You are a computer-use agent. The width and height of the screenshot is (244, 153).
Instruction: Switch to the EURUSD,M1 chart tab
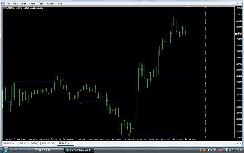tap(10, 144)
